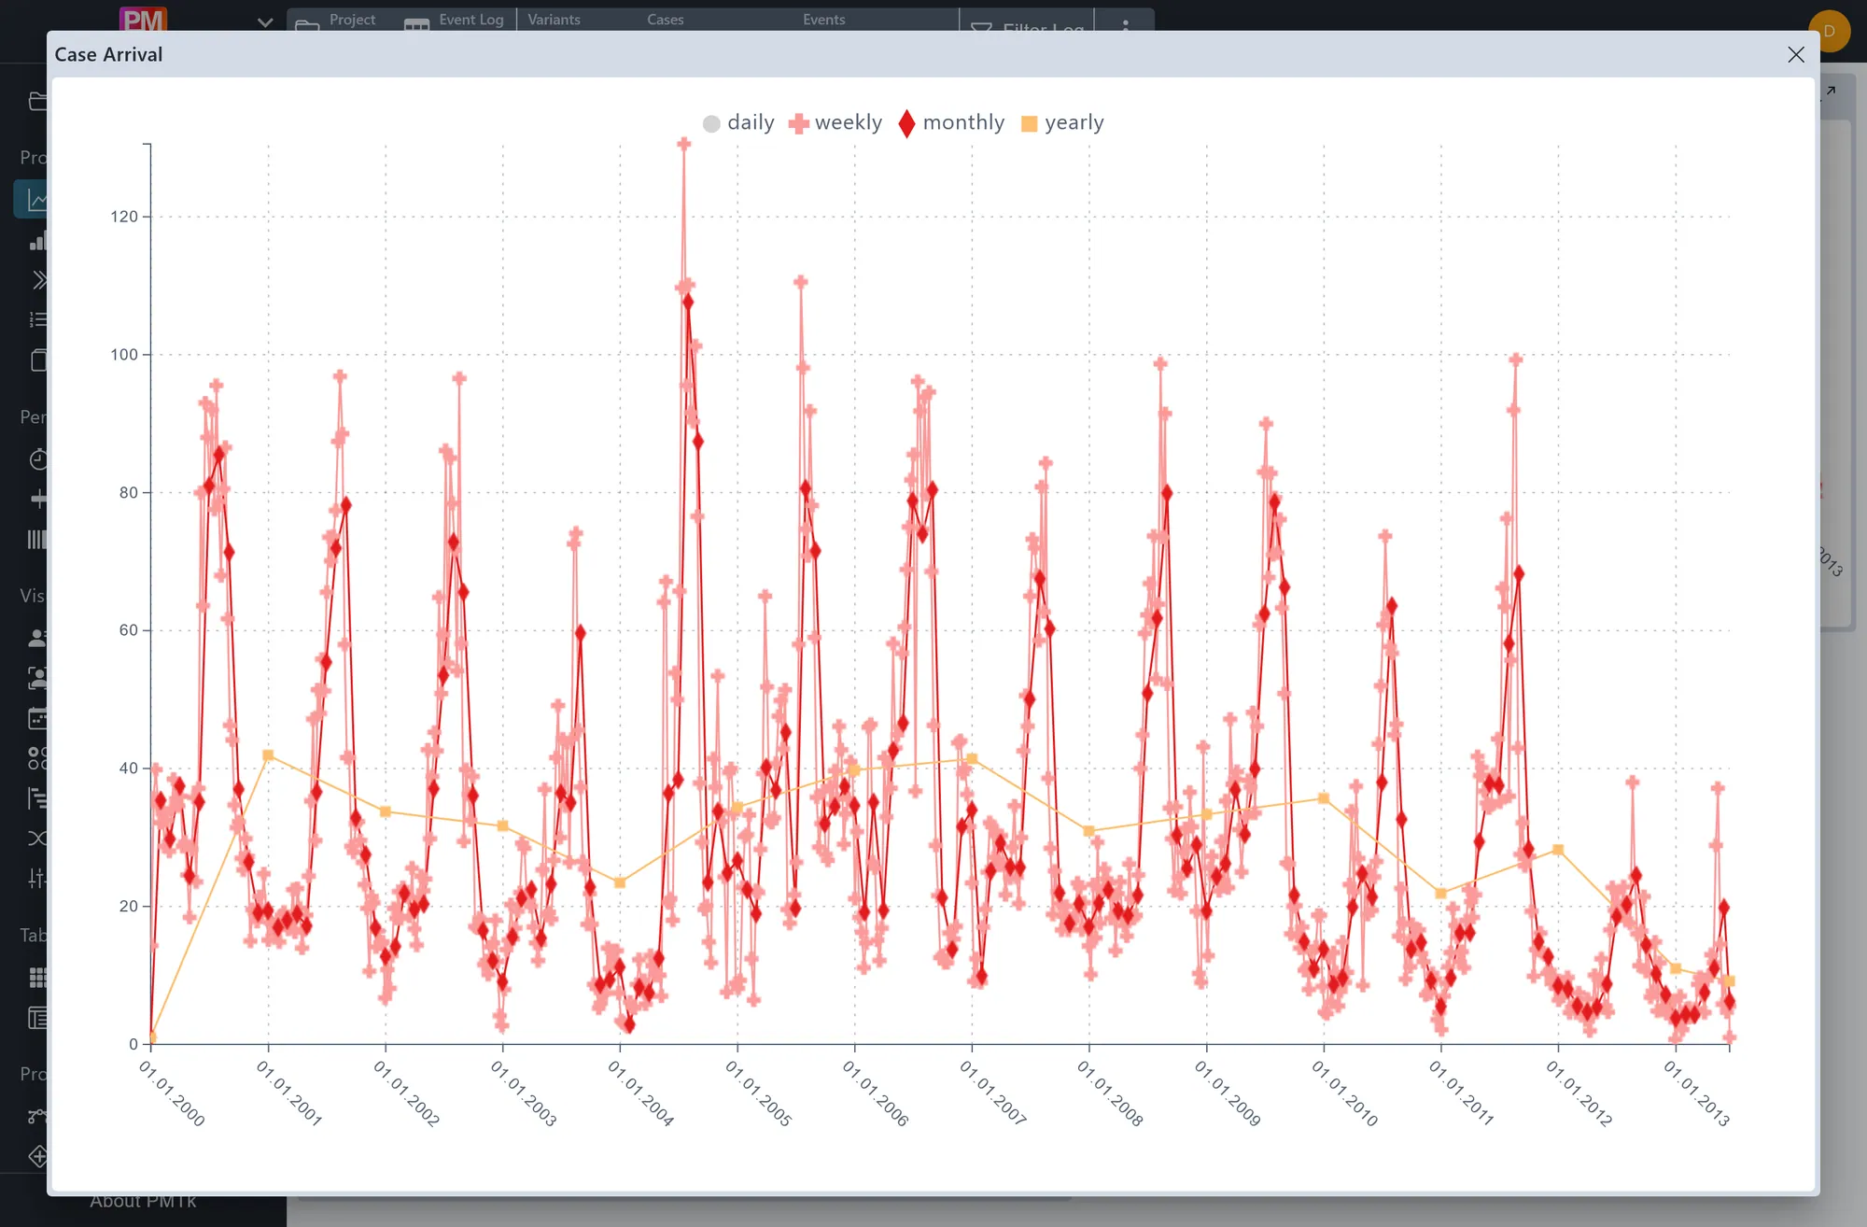Image resolution: width=1867 pixels, height=1227 pixels.
Task: Open the folder icon in sidebar
Action: click(37, 101)
